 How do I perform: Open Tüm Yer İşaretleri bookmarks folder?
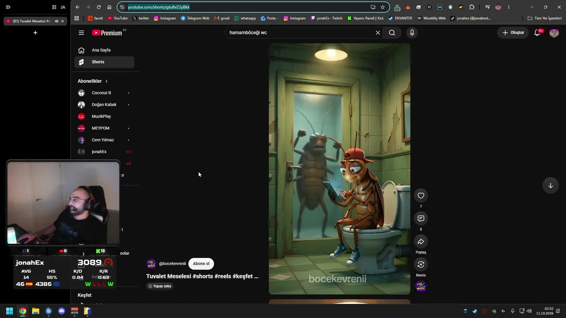(x=544, y=18)
